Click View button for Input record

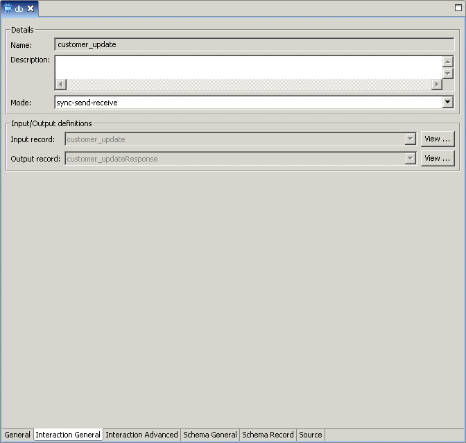438,139
